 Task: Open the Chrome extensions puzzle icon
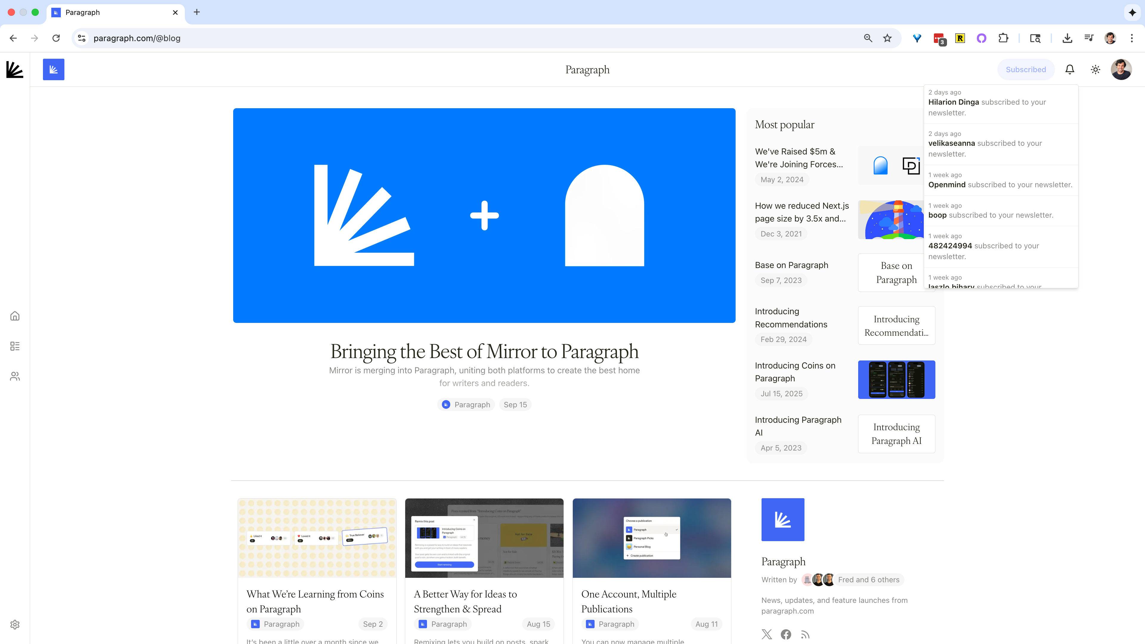point(1003,38)
